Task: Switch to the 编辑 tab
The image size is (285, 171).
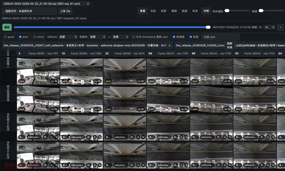Action: tap(174, 11)
